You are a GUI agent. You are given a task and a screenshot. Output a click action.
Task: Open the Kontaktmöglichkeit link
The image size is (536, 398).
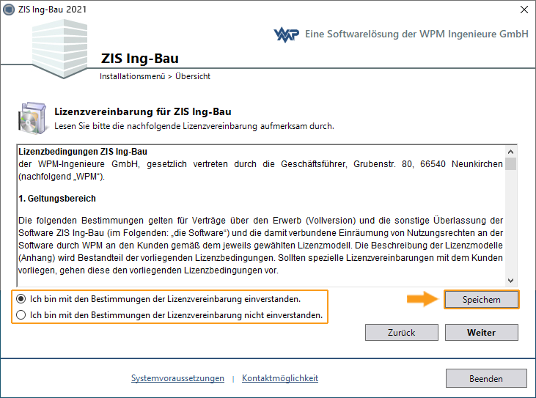tap(280, 378)
